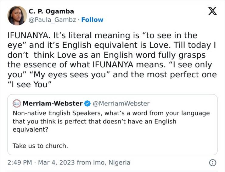Click the X logo icon
Viewport: 225px width, 172px height.
click(x=212, y=11)
